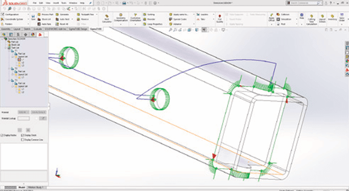The image size is (349, 191).
Task: Click the Collision check tool
Action: coord(283,14)
